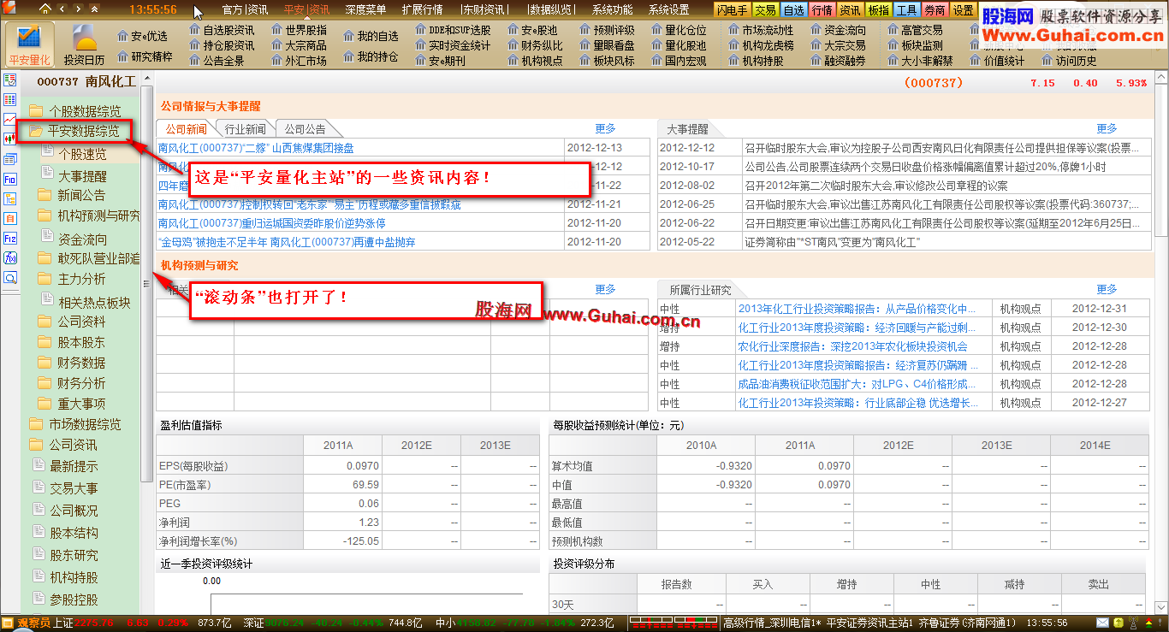1169x632 pixels.
Task: Click 观察员 in the status bar
Action: [x=33, y=623]
